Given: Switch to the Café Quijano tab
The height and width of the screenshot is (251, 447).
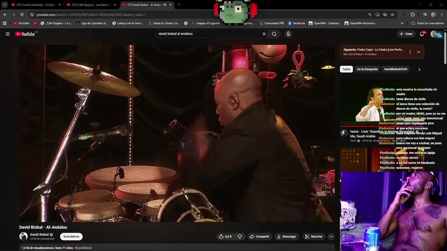Looking at the screenshot, I should click(x=91, y=5).
